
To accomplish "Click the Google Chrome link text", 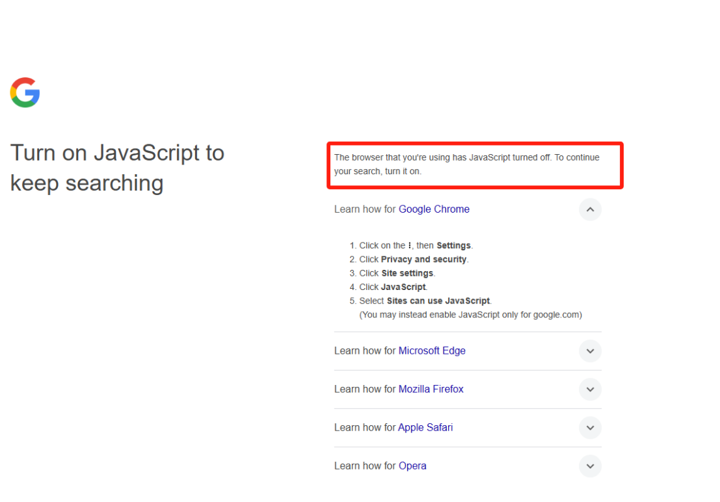I will click(434, 209).
